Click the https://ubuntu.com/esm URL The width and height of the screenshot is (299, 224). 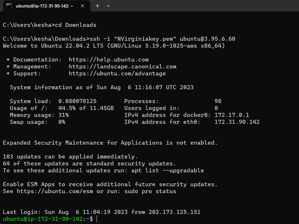(55, 191)
